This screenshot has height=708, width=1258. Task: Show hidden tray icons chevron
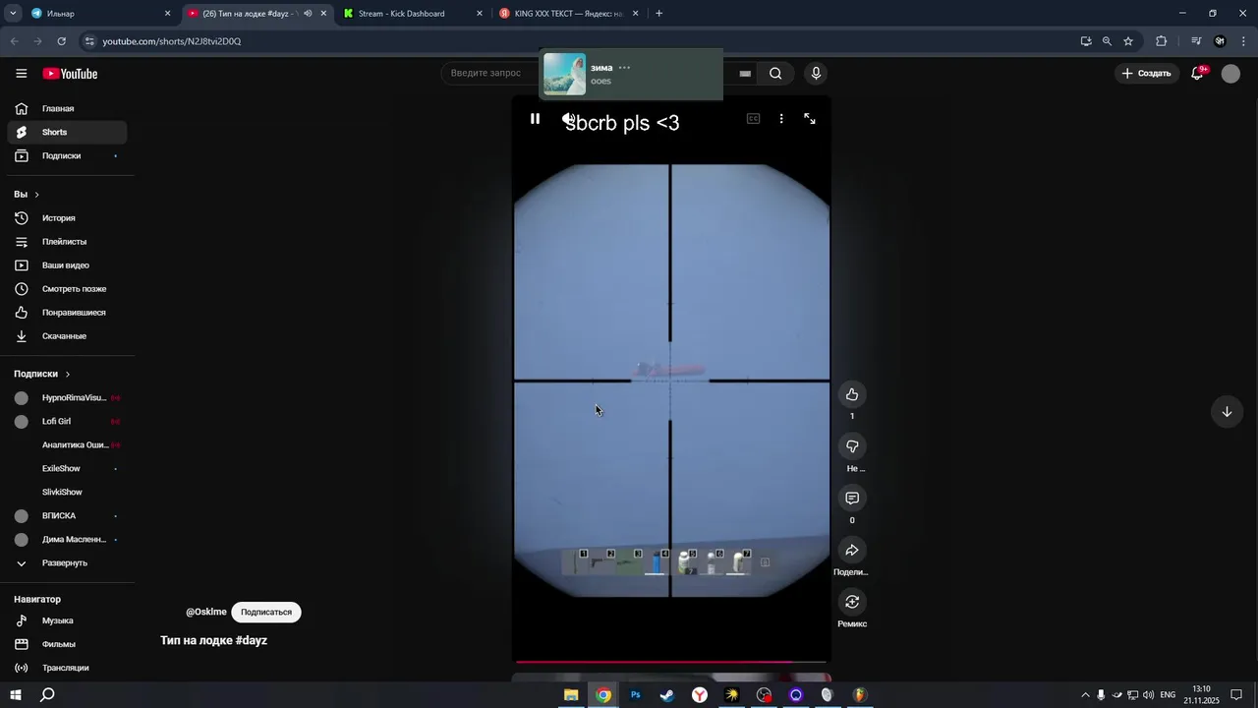click(x=1085, y=695)
